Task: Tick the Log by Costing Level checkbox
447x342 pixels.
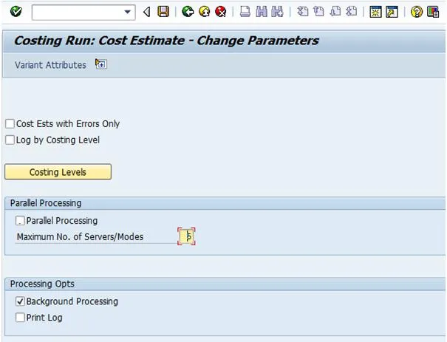Action: [10, 140]
